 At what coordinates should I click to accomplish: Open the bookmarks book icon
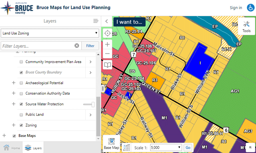pos(107,65)
